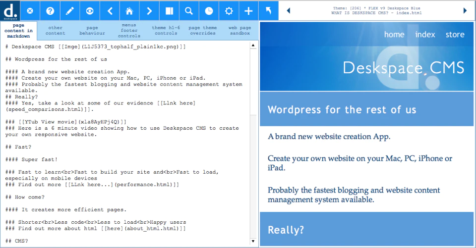Click editor scrollbar up arrow
Image resolution: width=476 pixels, height=248 pixels.
coord(253,46)
